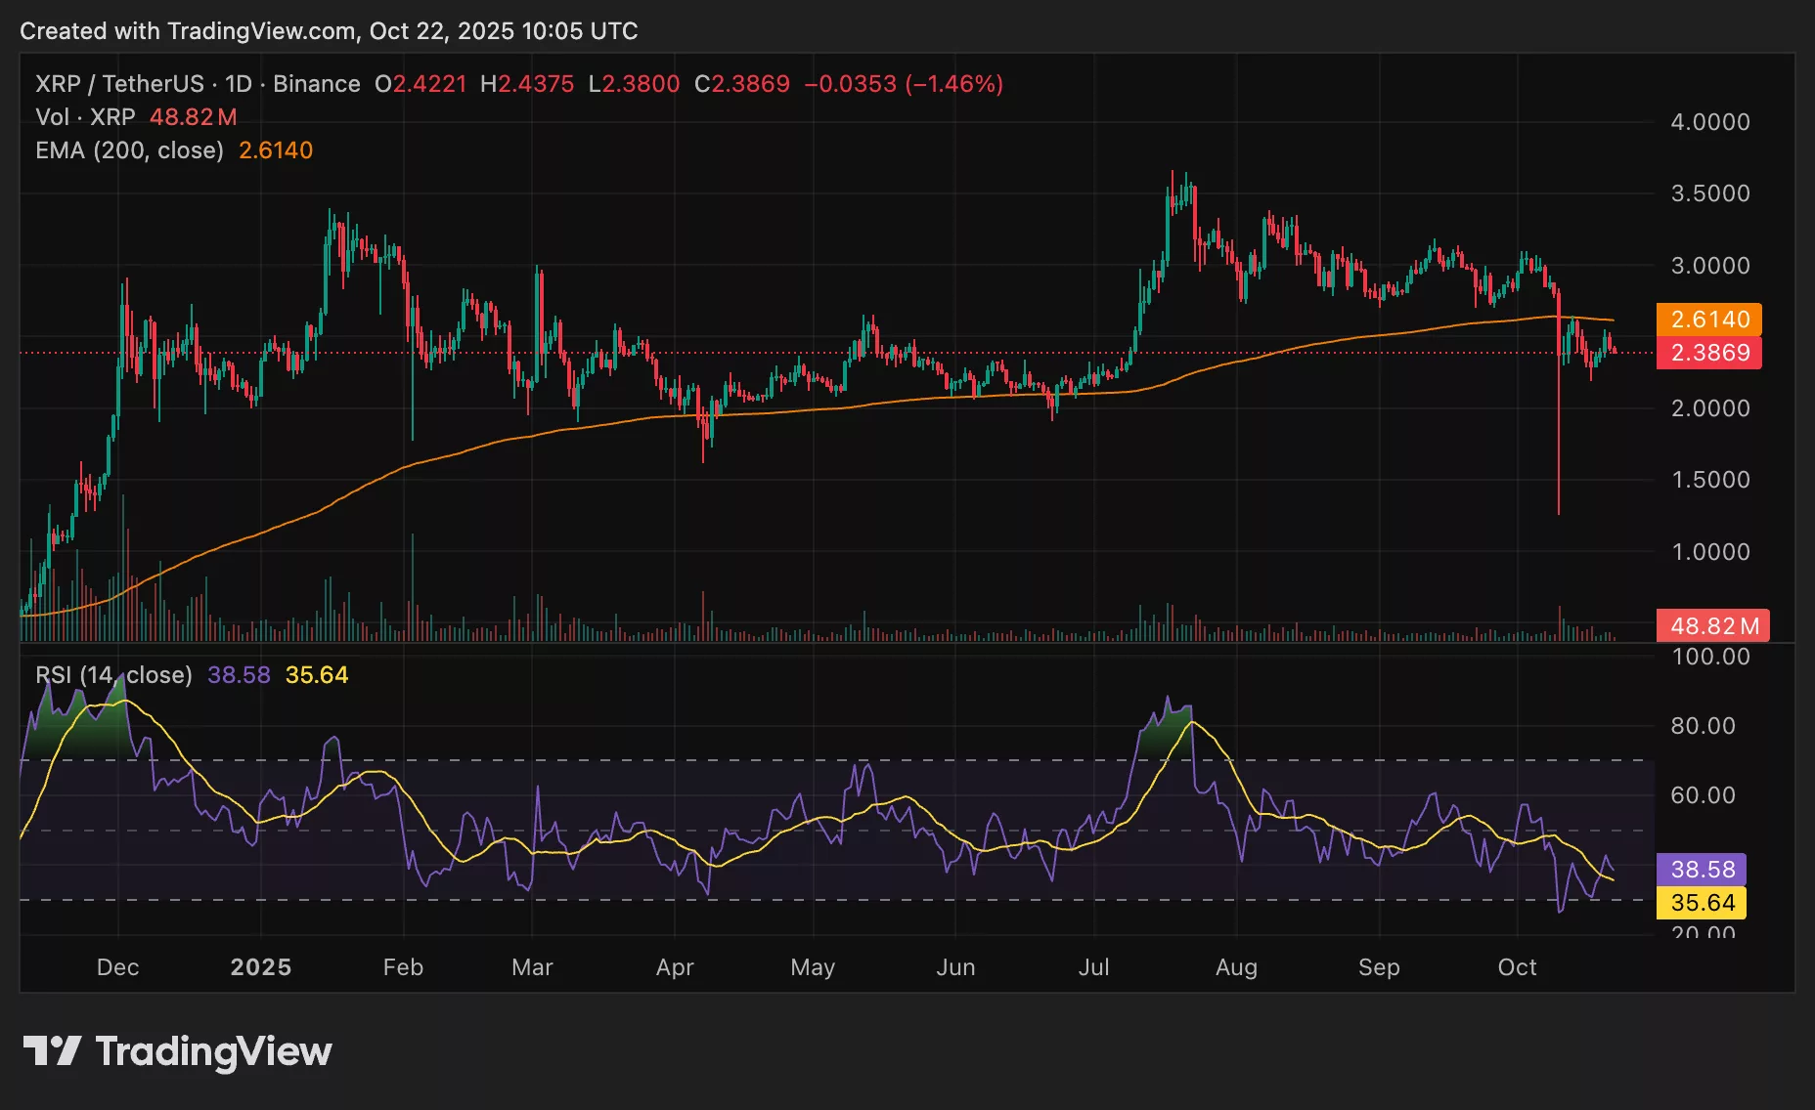Click the red 2.3869 last price tag
Viewport: 1815px width, 1110px height.
click(1709, 354)
